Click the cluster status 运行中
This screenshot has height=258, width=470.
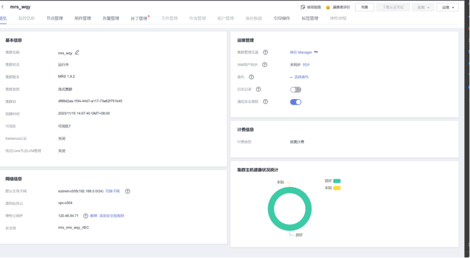pyautogui.click(x=63, y=65)
